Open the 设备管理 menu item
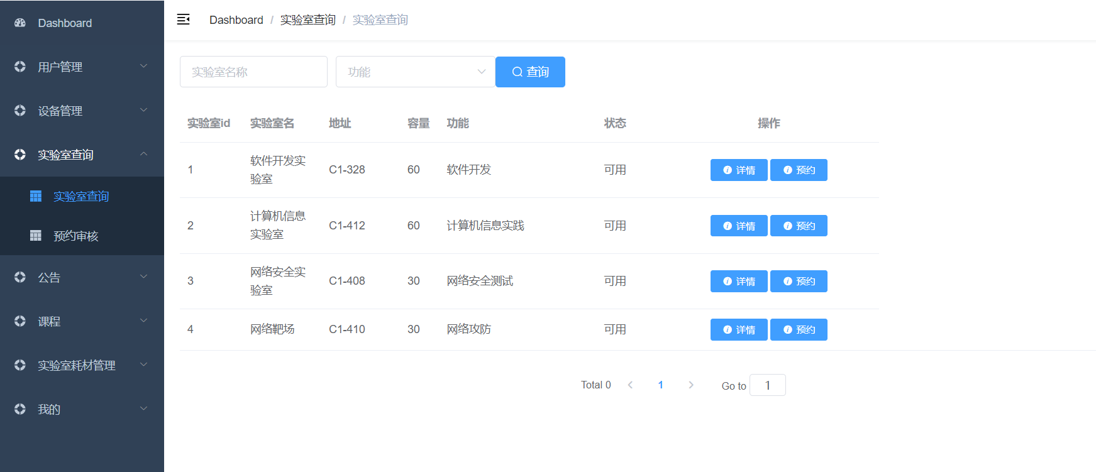This screenshot has height=472, width=1096. click(x=82, y=111)
